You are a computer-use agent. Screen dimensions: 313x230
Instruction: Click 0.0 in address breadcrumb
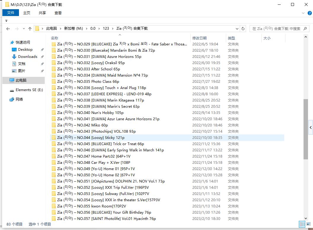tap(93, 28)
